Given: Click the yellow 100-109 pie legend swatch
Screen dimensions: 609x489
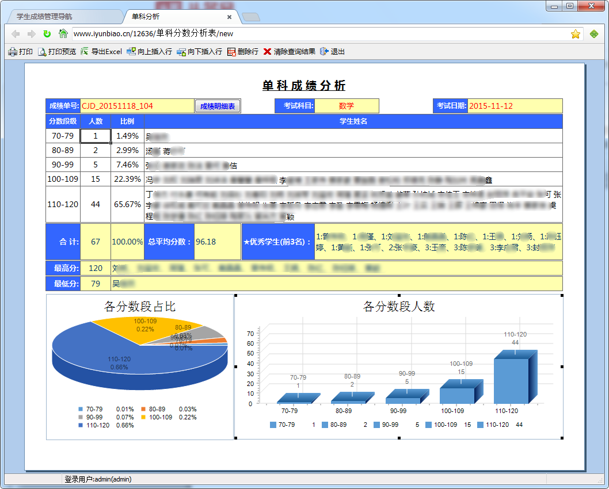Looking at the screenshot, I should pos(143,417).
